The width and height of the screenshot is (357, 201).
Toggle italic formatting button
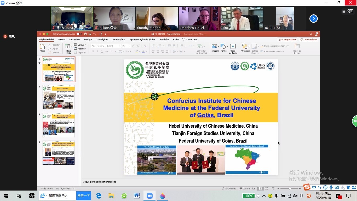[97, 52]
